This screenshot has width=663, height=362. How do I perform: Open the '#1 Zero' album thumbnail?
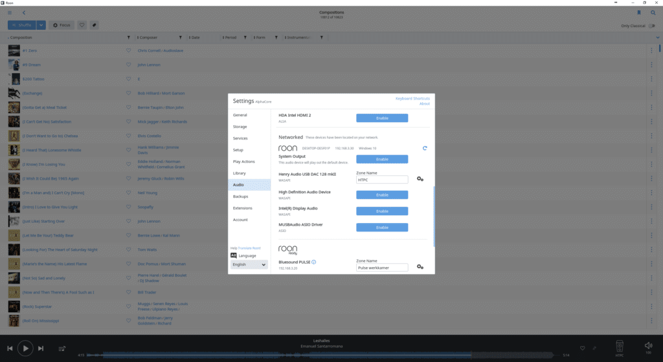pos(14,50)
